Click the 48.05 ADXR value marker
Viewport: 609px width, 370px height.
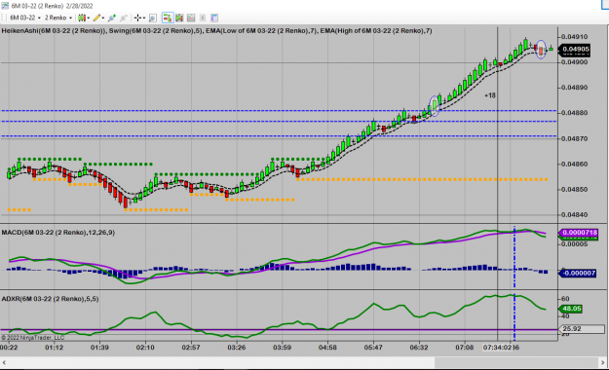pos(571,309)
